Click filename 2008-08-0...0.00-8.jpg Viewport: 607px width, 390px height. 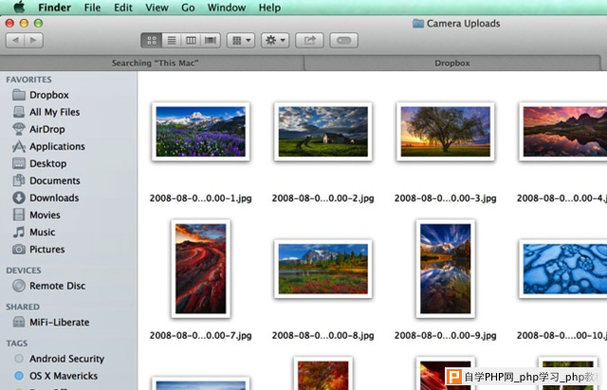(322, 335)
